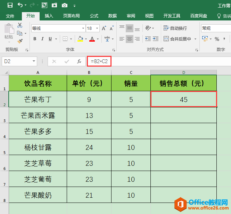This screenshot has height=214, width=231.
Task: Open the 公式 (Formulas) ribbon tab
Action: (94, 16)
